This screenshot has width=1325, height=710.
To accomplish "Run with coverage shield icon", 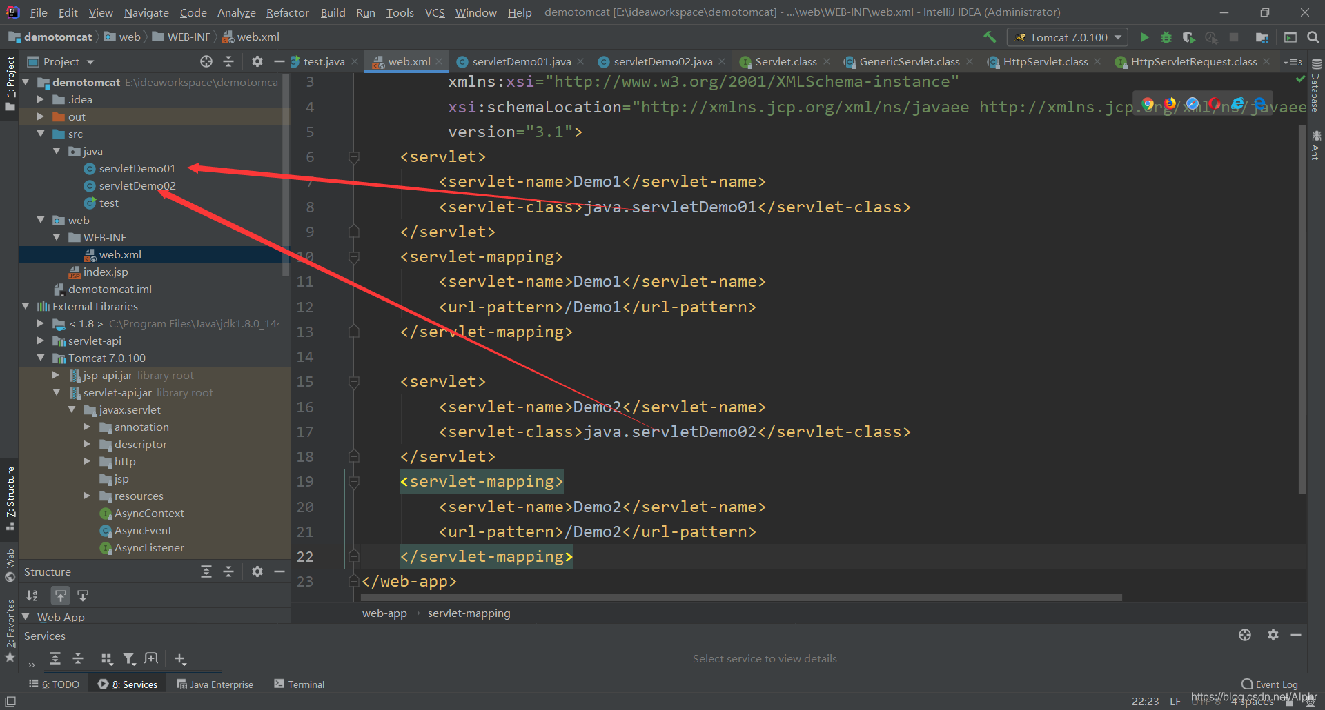I will click(1188, 37).
